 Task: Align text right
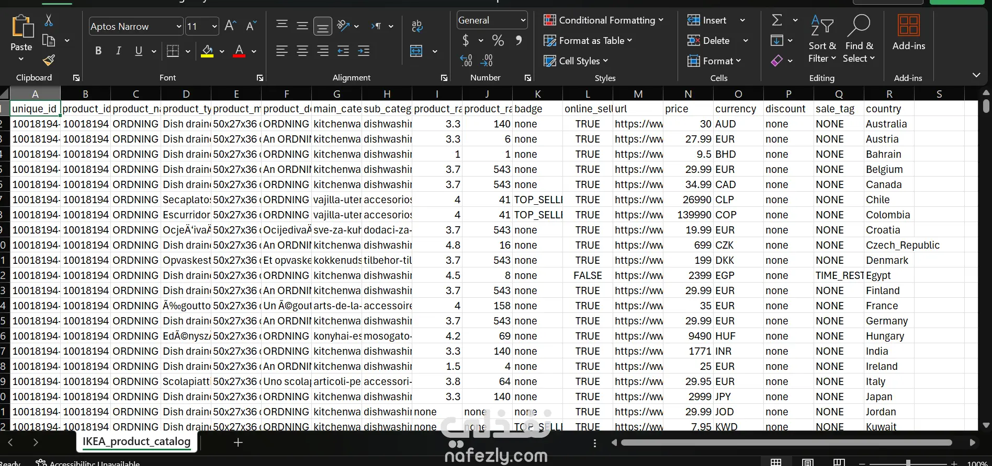[323, 51]
